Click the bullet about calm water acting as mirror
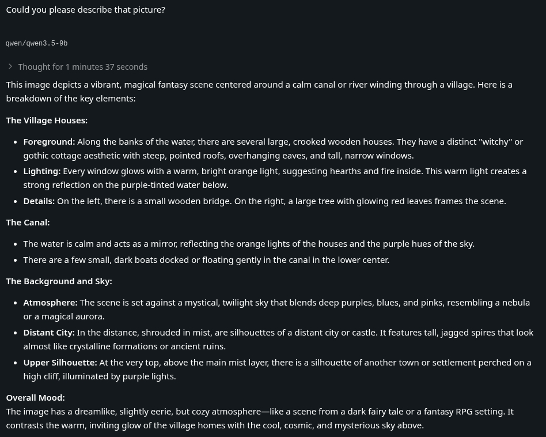Viewport: 546px width, 437px height. pos(249,244)
